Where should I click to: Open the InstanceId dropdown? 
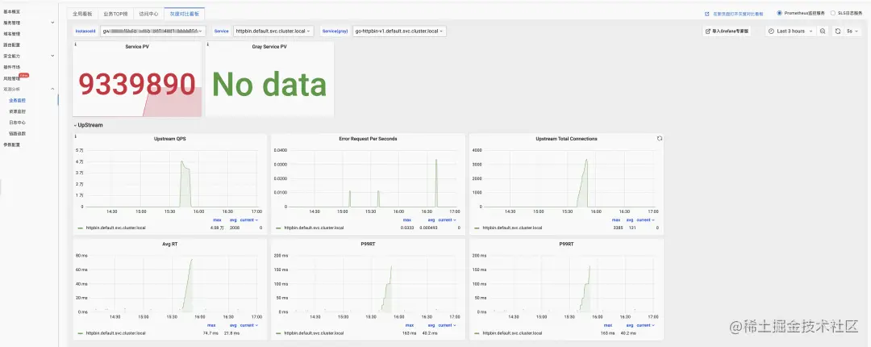tap(152, 31)
